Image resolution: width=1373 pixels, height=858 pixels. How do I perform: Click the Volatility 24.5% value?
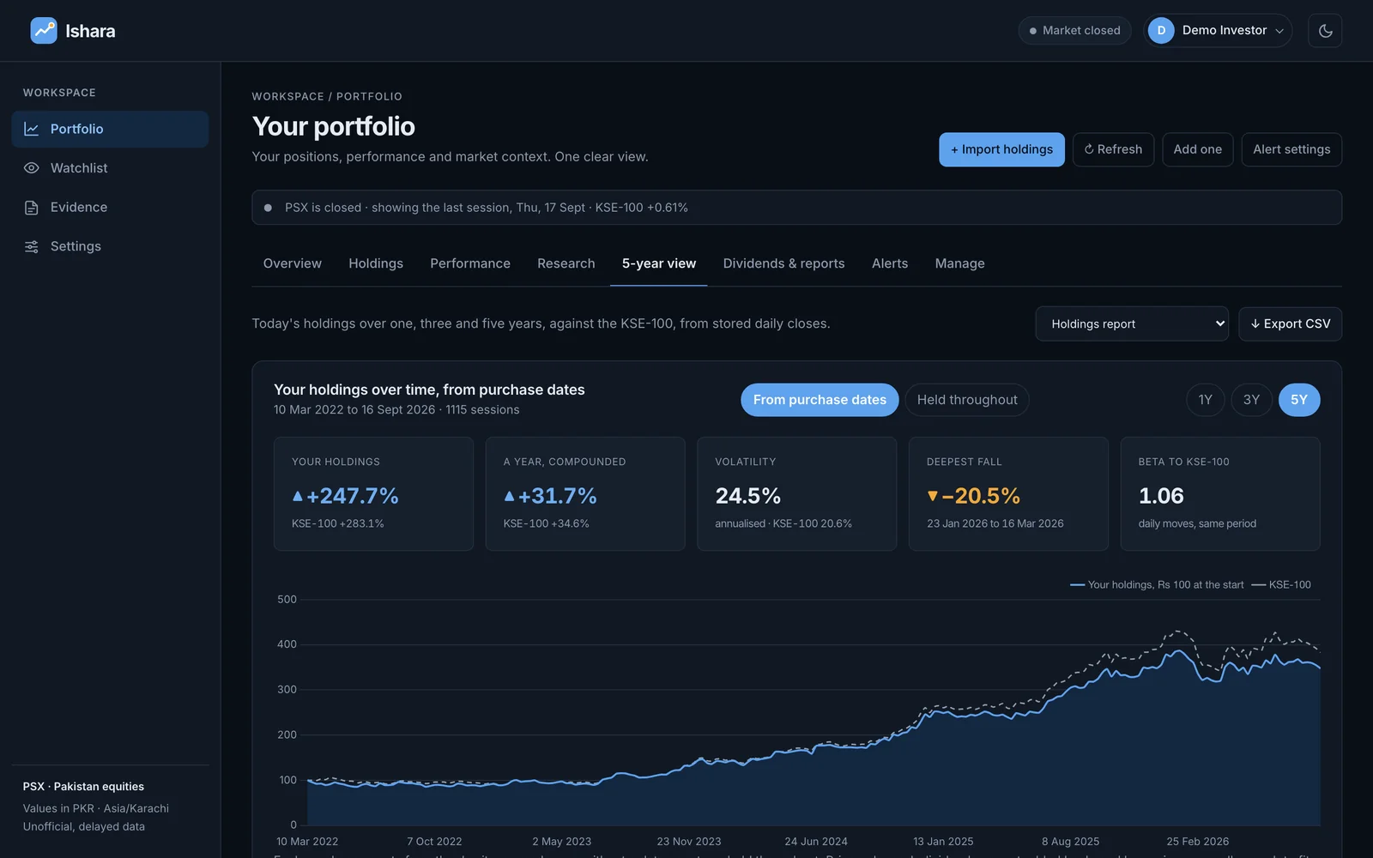tap(748, 496)
